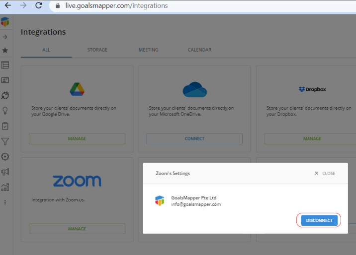
Task: Click the Dropbox logo
Action: (x=312, y=89)
